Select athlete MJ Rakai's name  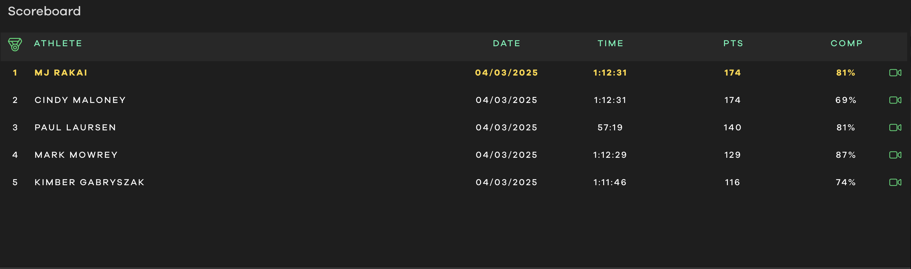(x=61, y=73)
